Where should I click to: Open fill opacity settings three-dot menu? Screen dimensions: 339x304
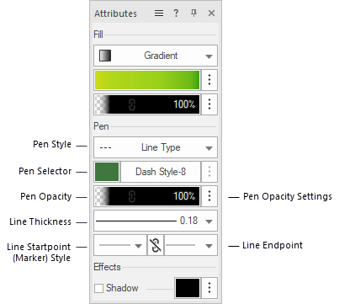[209, 104]
